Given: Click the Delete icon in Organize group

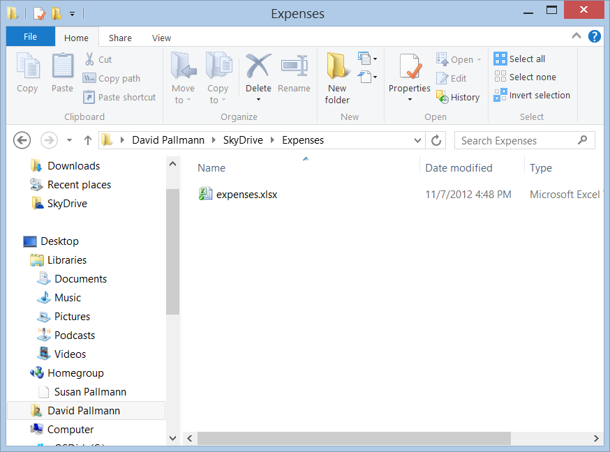Looking at the screenshot, I should click(x=258, y=66).
